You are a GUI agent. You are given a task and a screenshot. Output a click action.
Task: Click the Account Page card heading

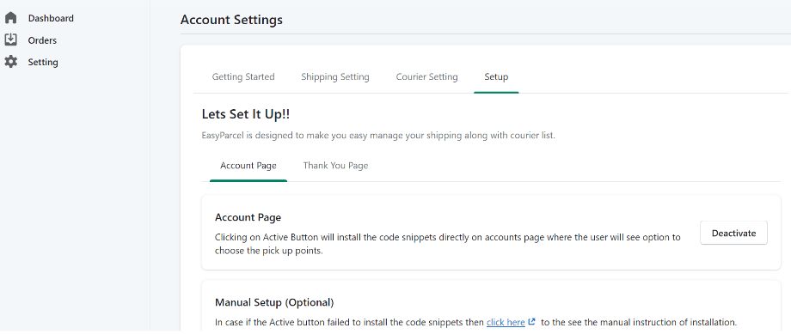point(248,217)
